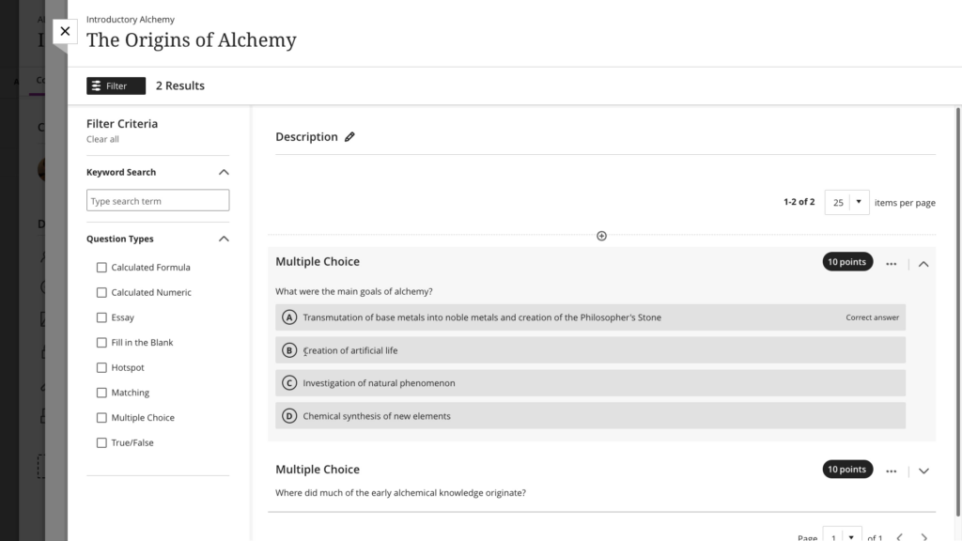
Task: Collapse the Keyword Search section
Action: 224,173
